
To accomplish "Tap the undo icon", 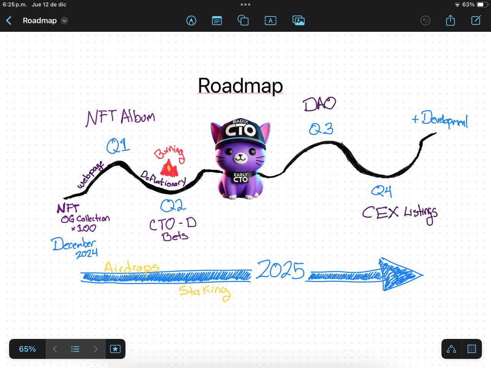I will (x=425, y=20).
